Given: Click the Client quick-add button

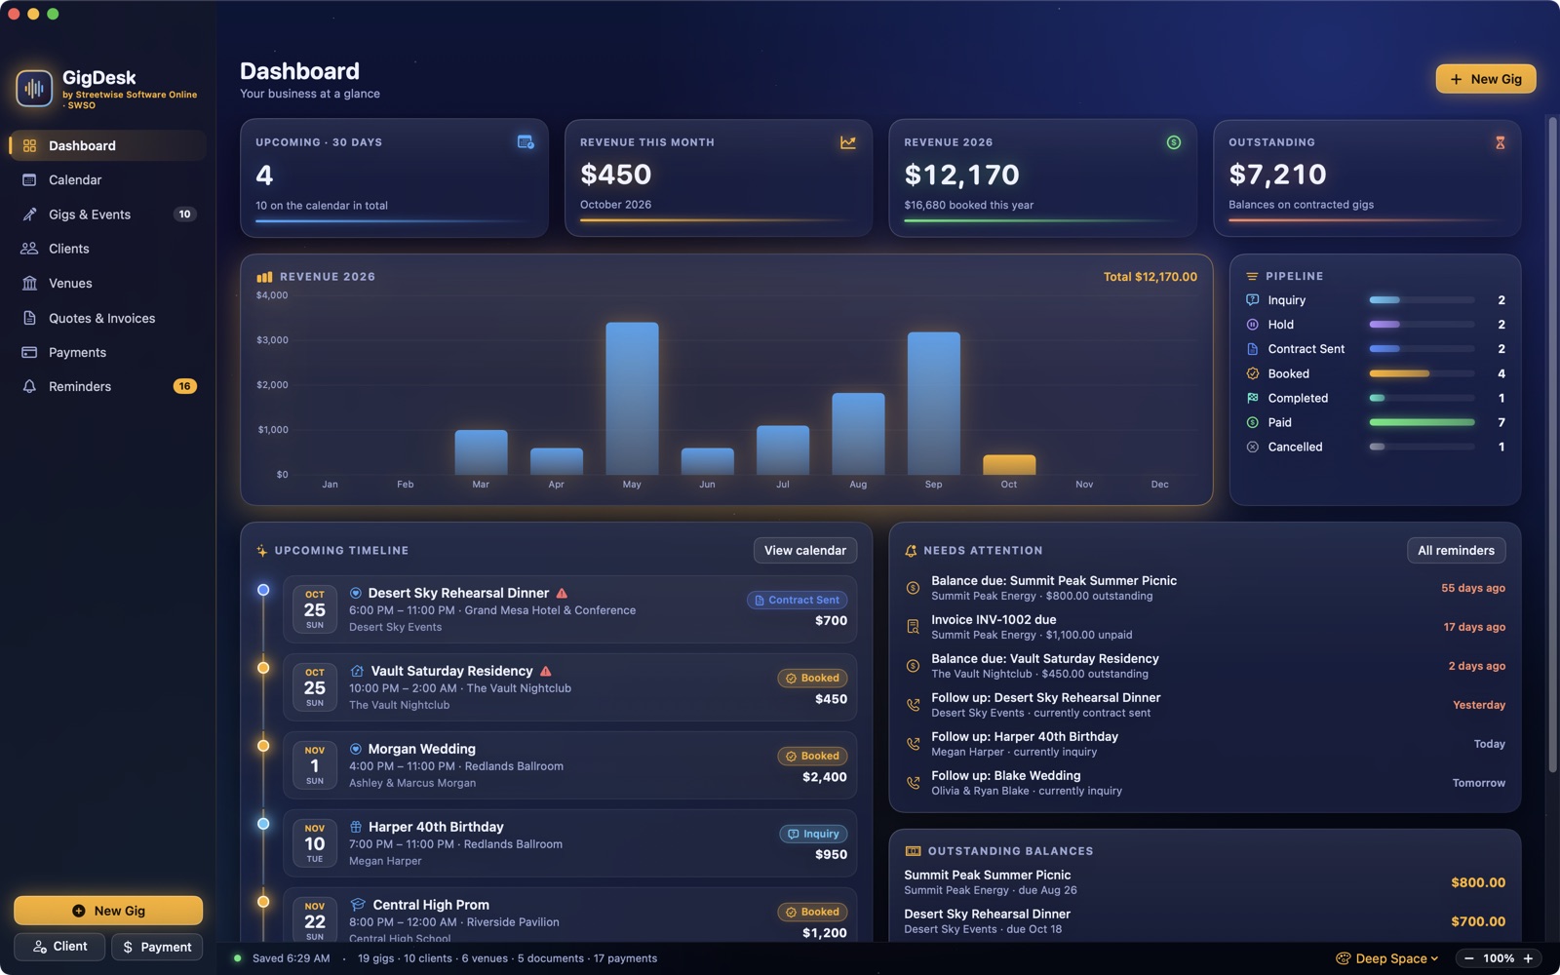Looking at the screenshot, I should 59,947.
